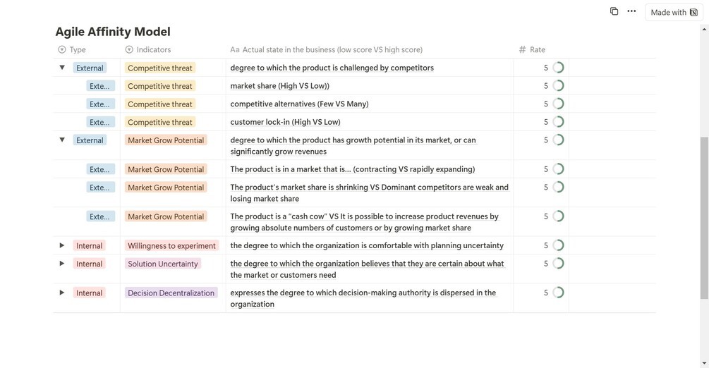Click the number hash icon beside Rate
Image resolution: width=709 pixels, height=368 pixels.
[522, 50]
